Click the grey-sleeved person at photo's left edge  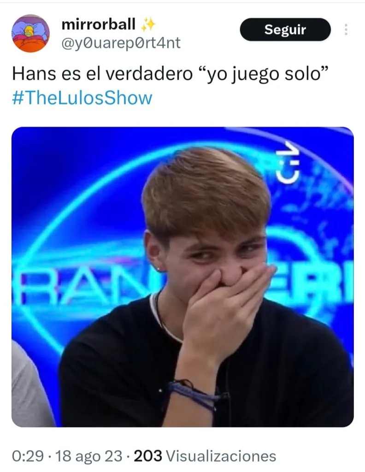coord(30,385)
